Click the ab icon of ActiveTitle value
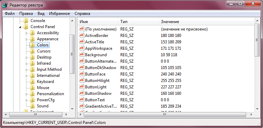 tap(82, 42)
